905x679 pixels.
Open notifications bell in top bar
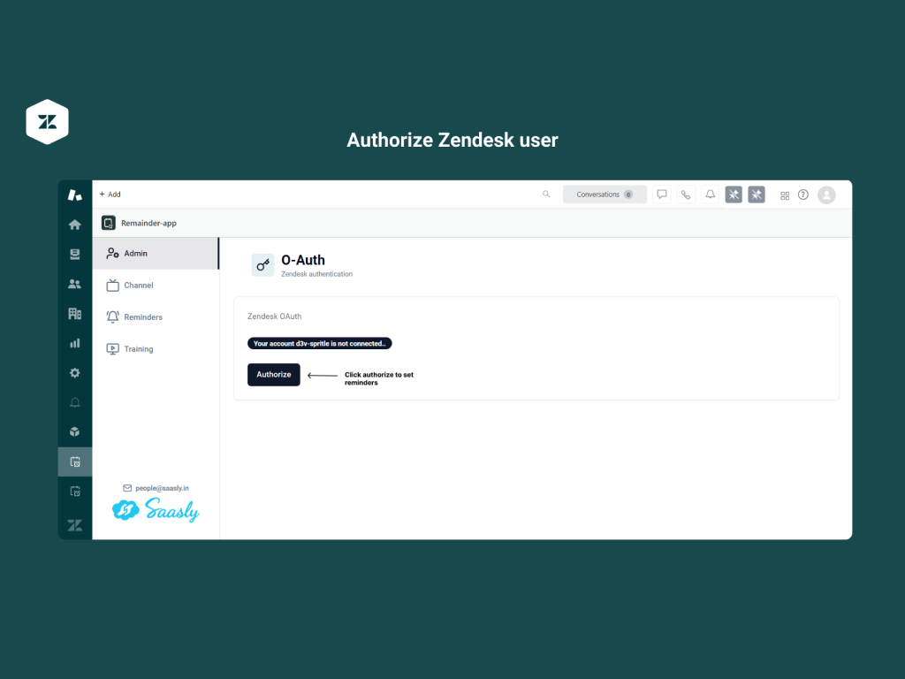(x=710, y=195)
